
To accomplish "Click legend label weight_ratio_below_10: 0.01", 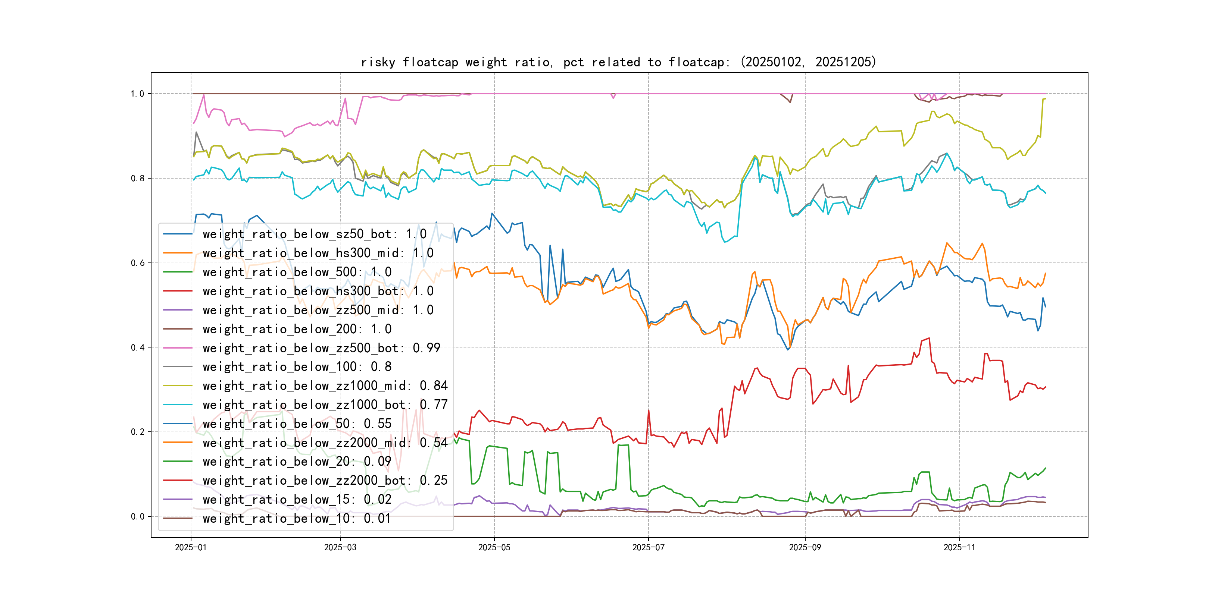I will pyautogui.click(x=297, y=519).
